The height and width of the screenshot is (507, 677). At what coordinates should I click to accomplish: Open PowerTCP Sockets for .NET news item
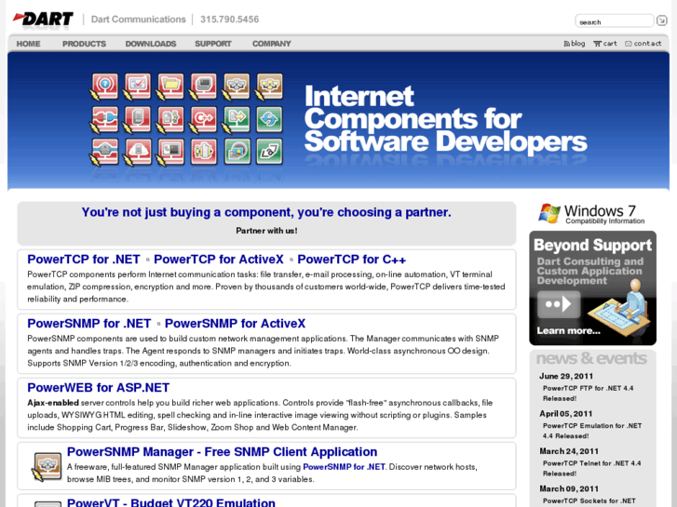[589, 501]
